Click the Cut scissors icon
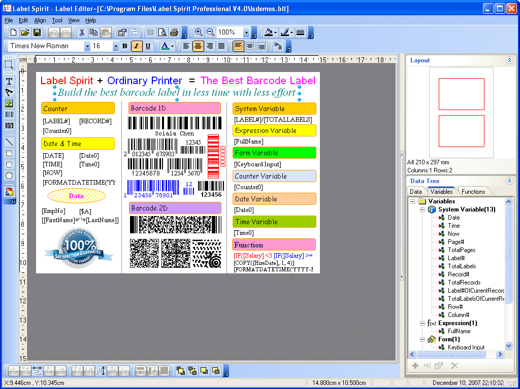Image resolution: width=520 pixels, height=389 pixels. [82, 32]
